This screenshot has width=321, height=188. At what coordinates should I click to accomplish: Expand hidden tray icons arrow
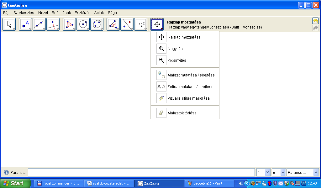[247, 183]
